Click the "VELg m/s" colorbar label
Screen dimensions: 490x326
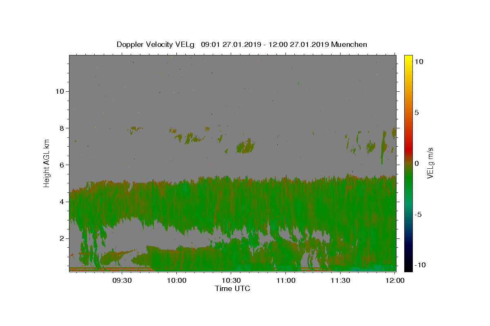tap(430, 163)
